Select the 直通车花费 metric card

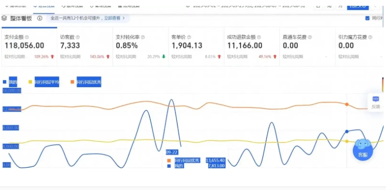click(x=307, y=47)
